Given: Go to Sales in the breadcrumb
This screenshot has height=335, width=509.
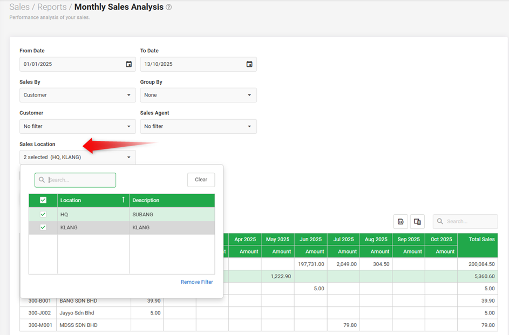Looking at the screenshot, I should [19, 7].
